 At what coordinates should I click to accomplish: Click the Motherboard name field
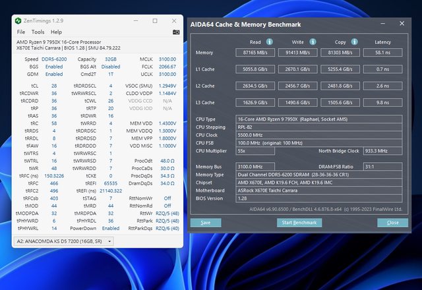tap(318, 190)
